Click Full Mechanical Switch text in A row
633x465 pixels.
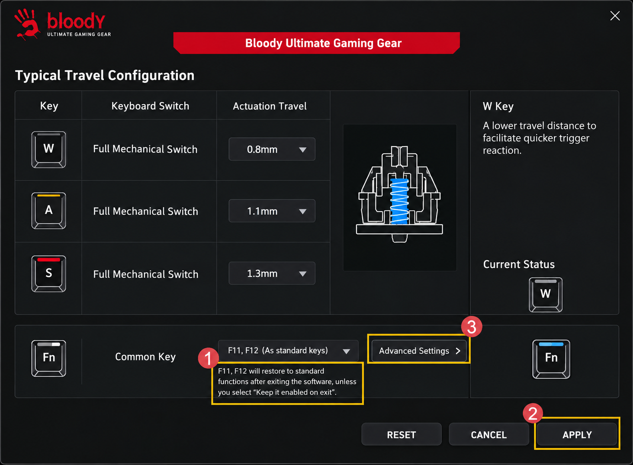coord(146,211)
